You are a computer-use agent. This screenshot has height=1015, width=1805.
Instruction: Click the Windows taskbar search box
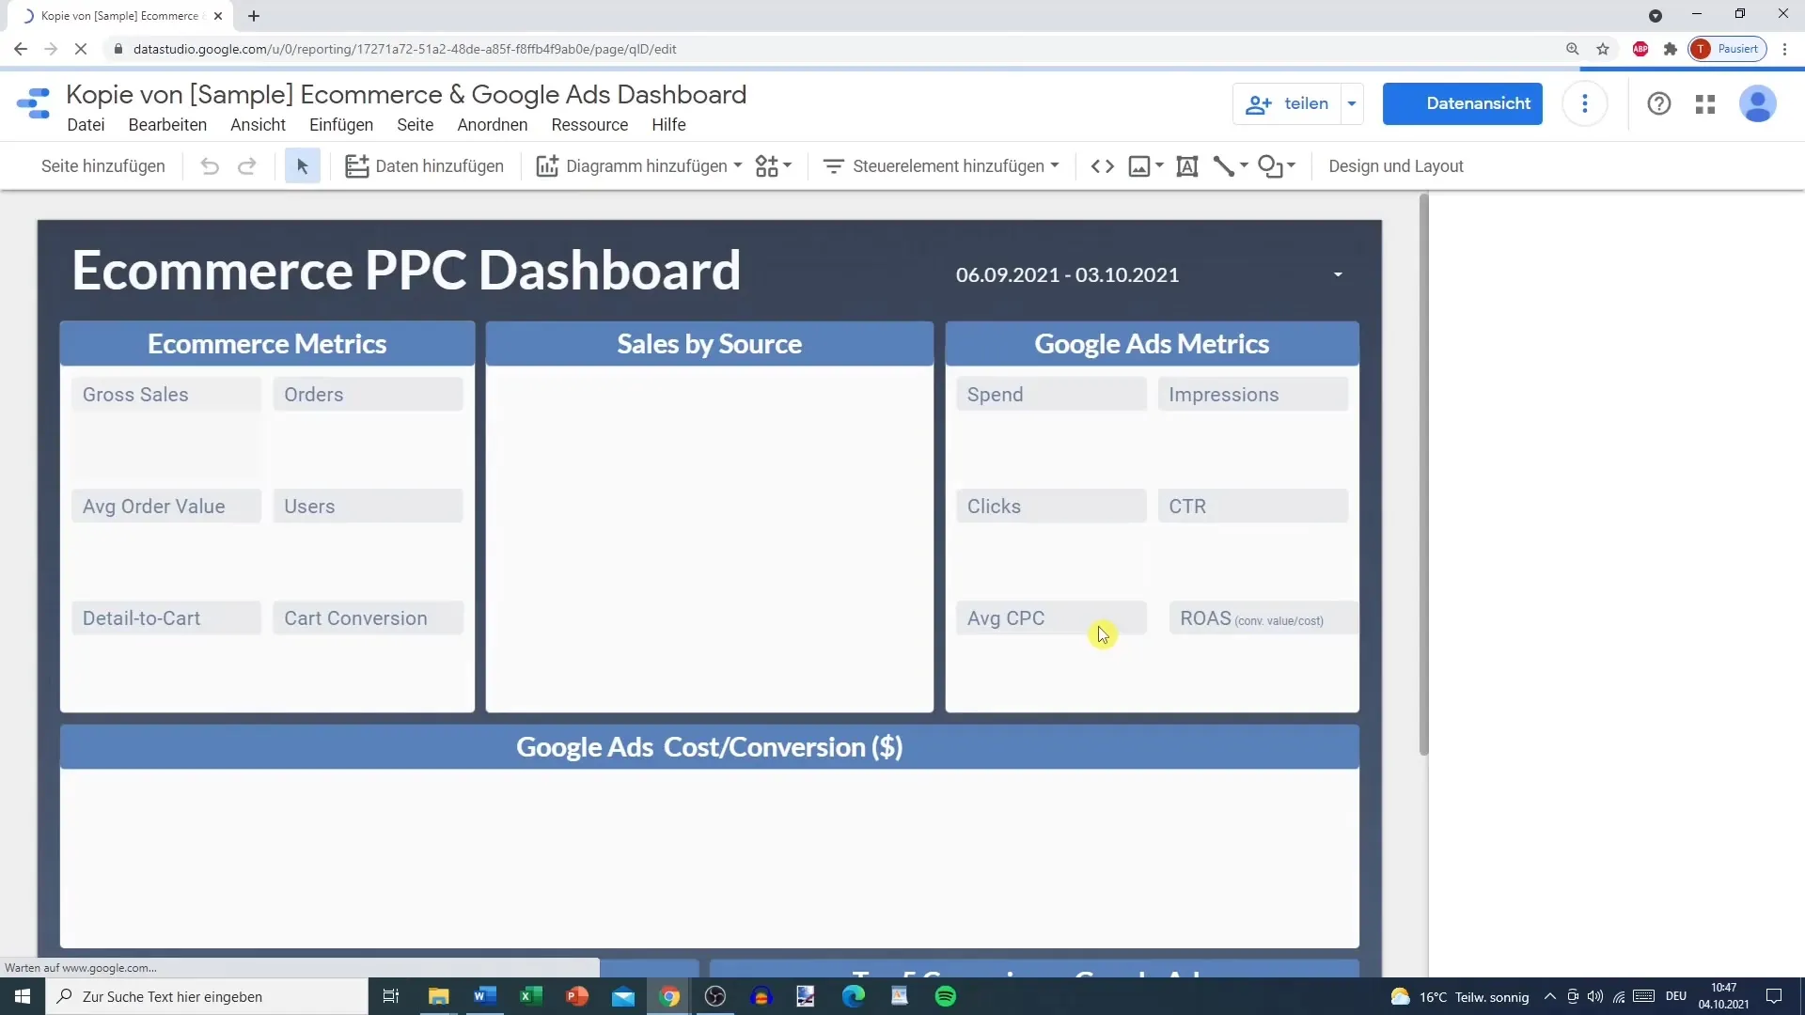pyautogui.click(x=207, y=996)
